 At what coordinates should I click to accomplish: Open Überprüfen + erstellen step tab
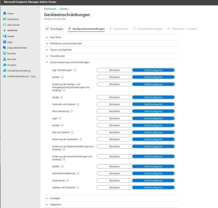pyautogui.click(x=182, y=29)
